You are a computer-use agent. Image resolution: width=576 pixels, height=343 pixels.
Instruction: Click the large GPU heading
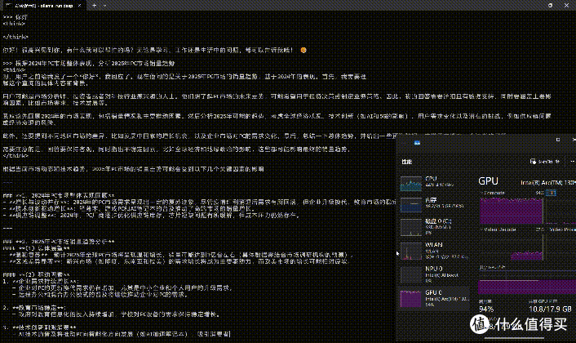click(x=488, y=181)
